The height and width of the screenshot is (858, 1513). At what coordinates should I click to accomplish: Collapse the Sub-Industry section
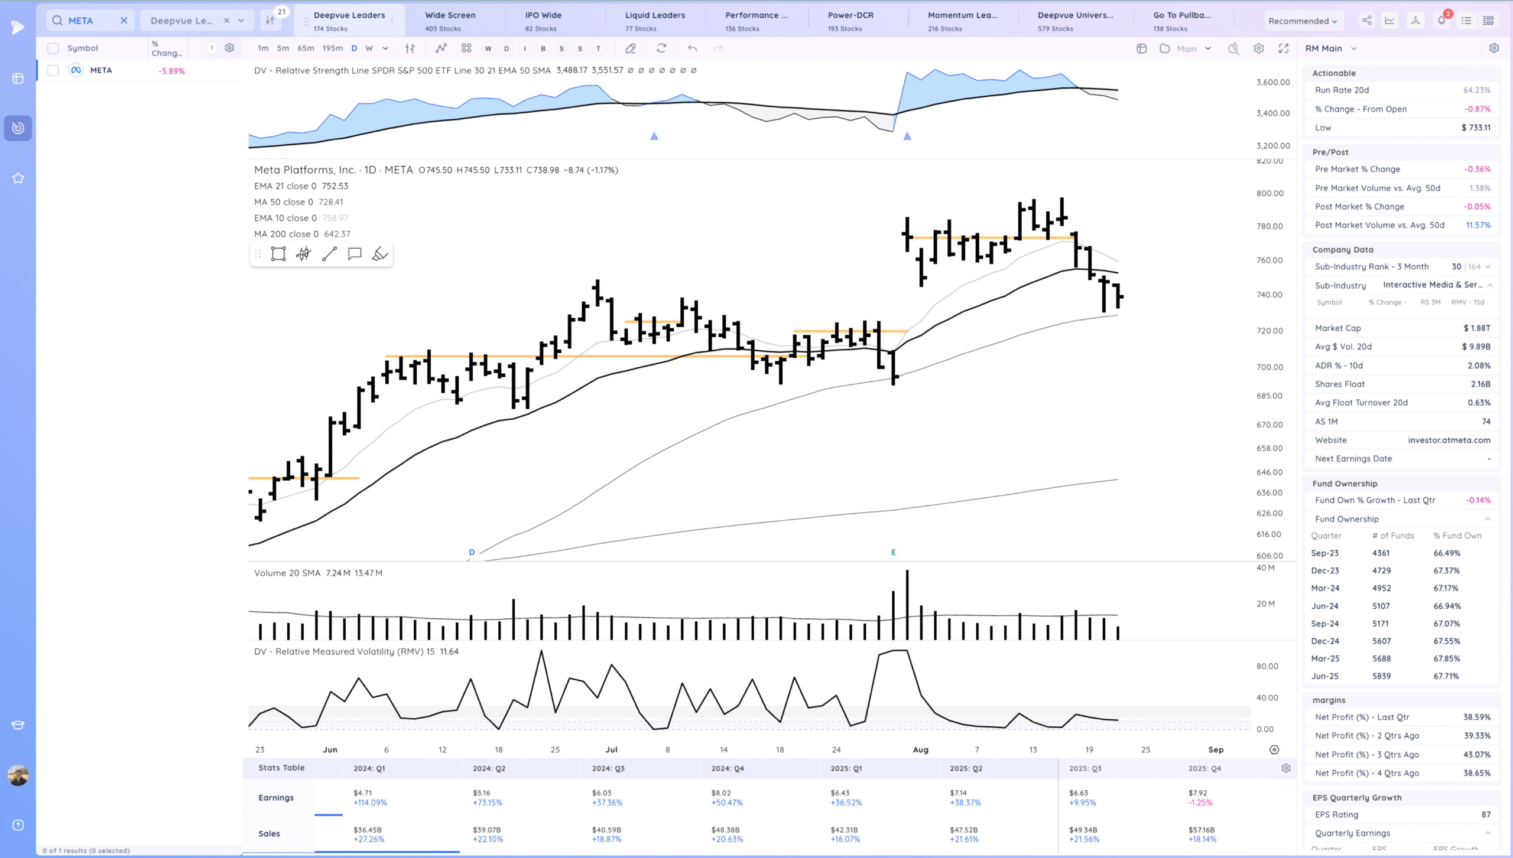(x=1490, y=285)
